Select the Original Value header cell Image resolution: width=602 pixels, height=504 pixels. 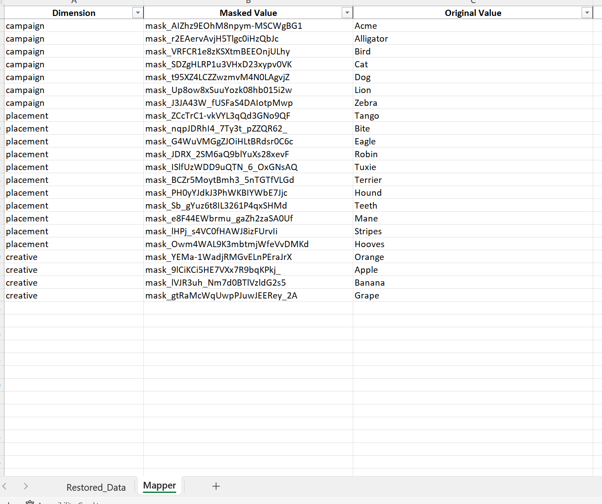coord(473,13)
